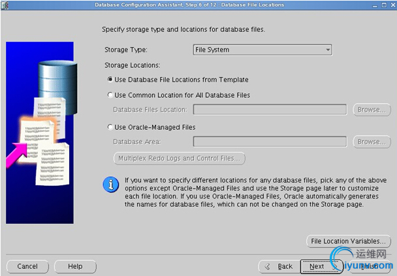Open the window menu icon in title bar

[6, 5]
